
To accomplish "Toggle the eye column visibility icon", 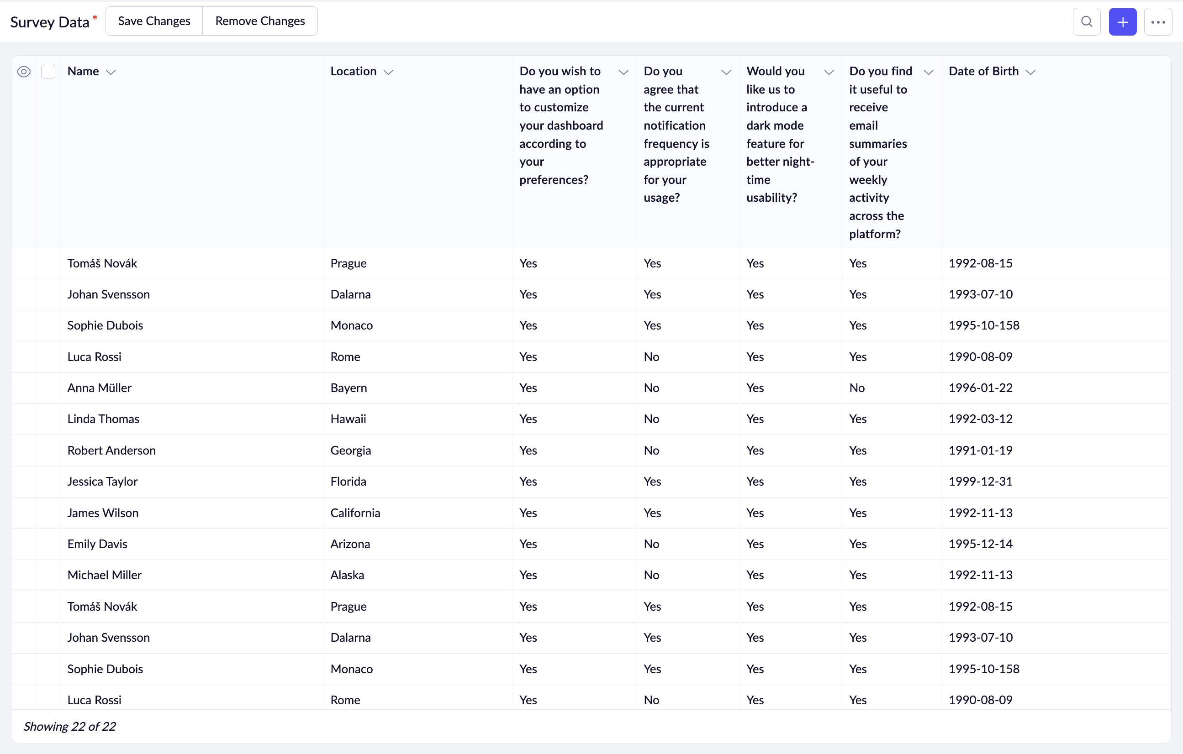I will tap(24, 72).
